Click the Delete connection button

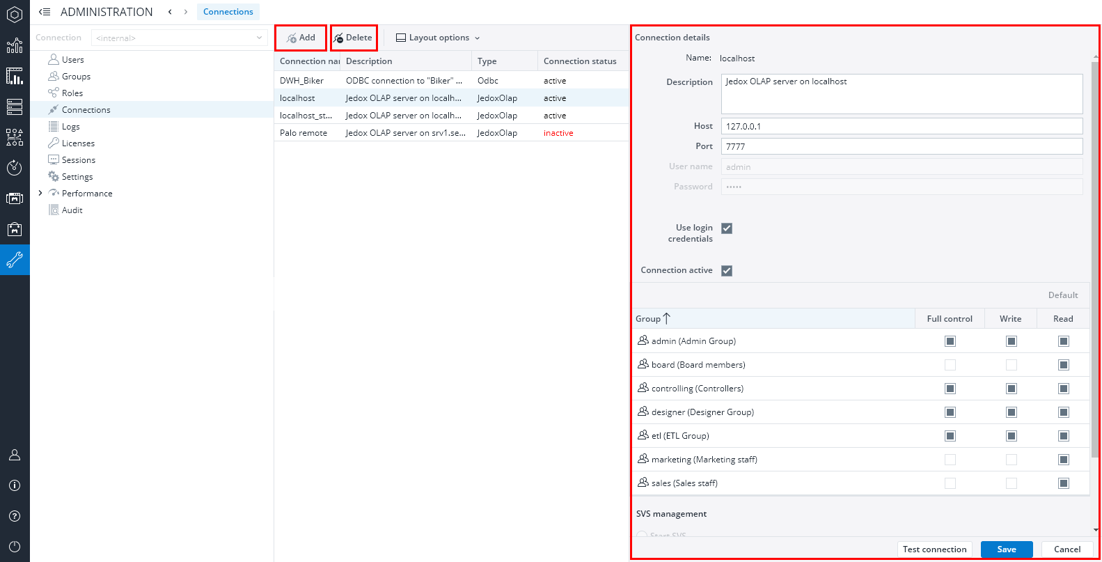354,38
